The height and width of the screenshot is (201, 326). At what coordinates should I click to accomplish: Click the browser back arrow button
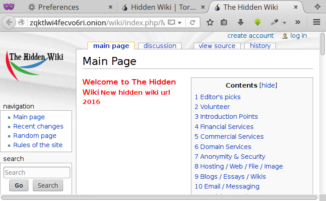coord(9,22)
